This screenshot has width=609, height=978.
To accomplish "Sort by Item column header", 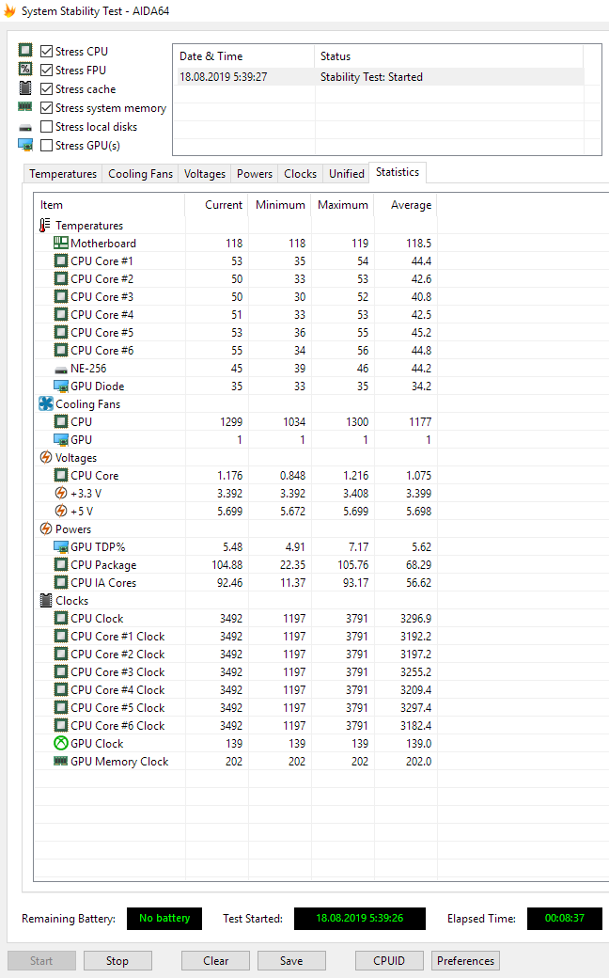I will click(x=110, y=205).
